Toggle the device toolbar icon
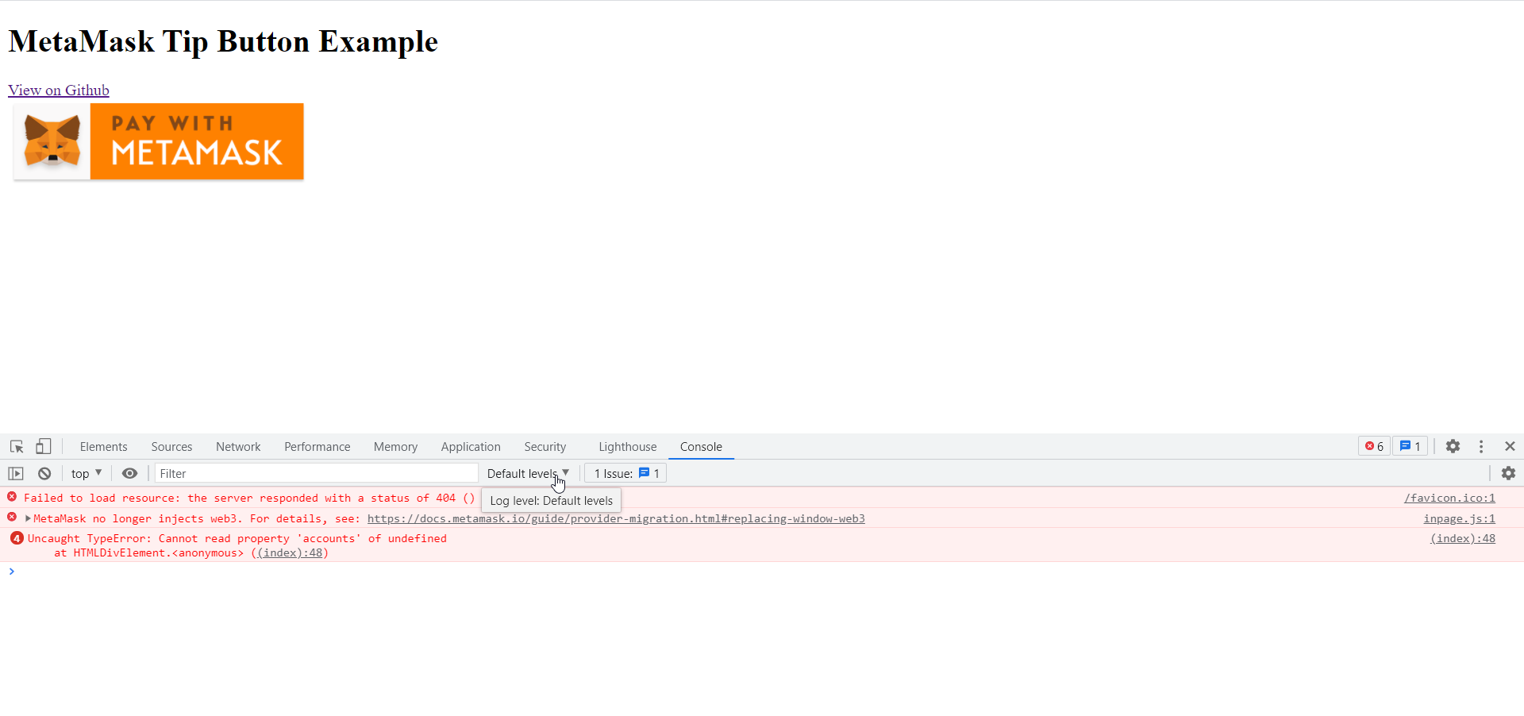 (44, 447)
